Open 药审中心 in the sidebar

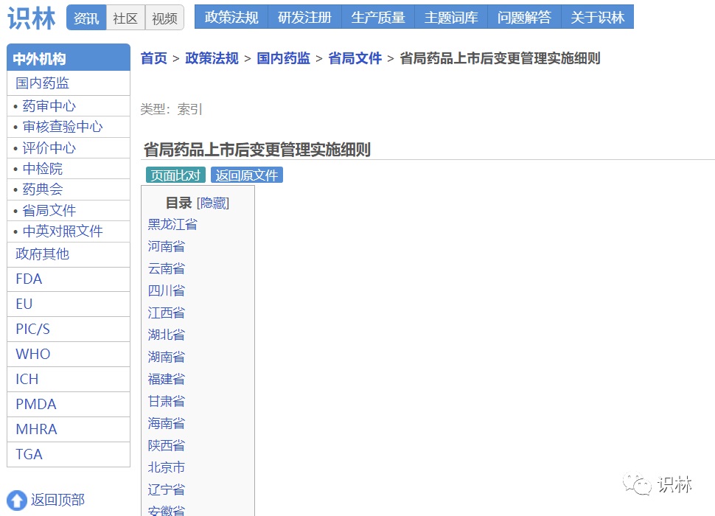coord(69,105)
